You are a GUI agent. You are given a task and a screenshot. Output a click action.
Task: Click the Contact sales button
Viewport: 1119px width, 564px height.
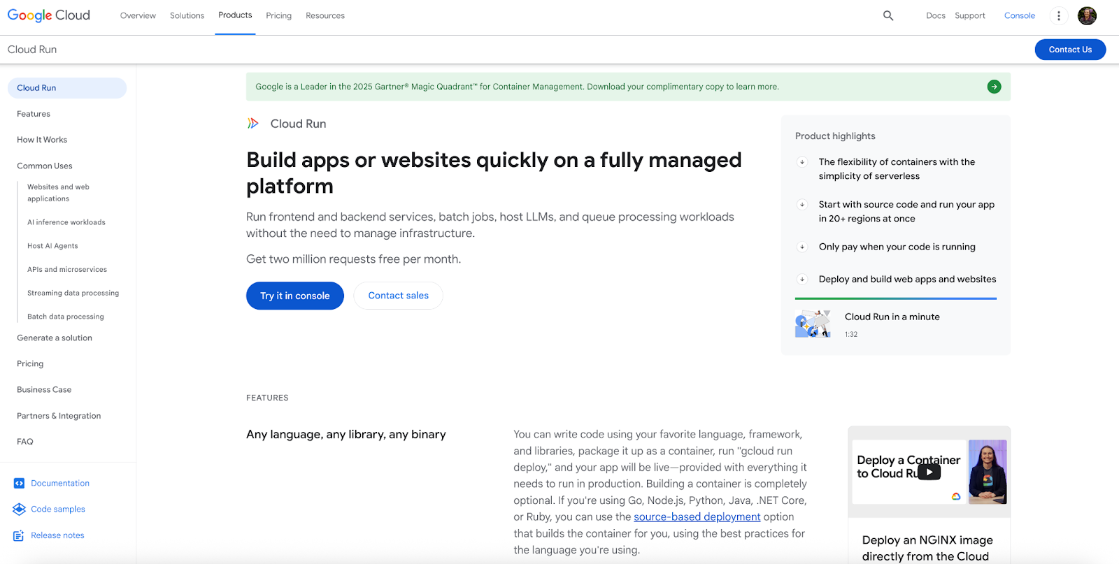coord(398,296)
